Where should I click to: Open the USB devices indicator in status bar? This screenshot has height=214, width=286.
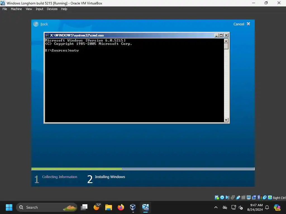coord(238,198)
